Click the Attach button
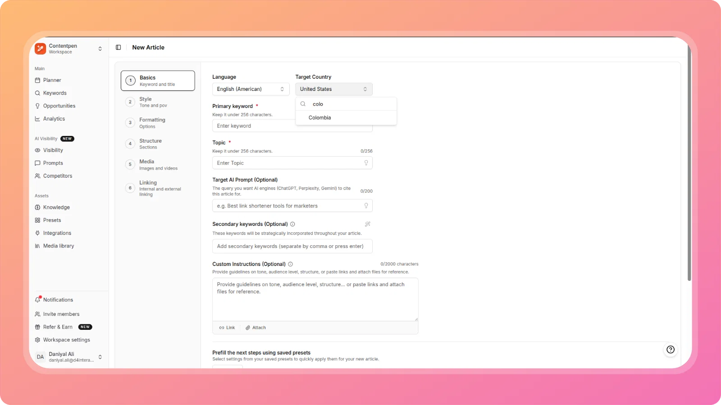Screen dimensions: 721x405 [x=256, y=328]
